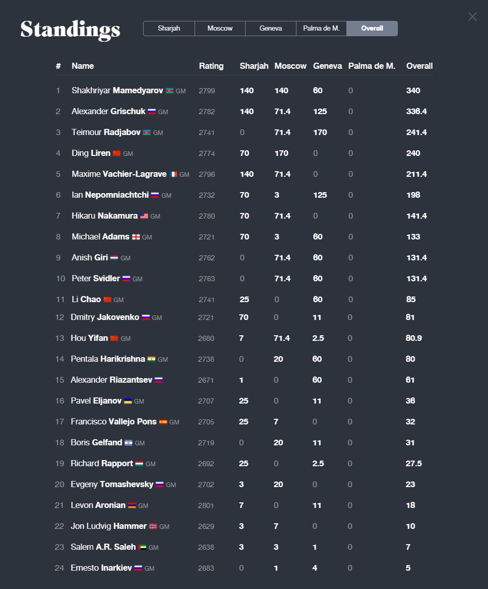Open the Moscow standings tab
Viewport: 488px width, 589px height.
tap(220, 29)
